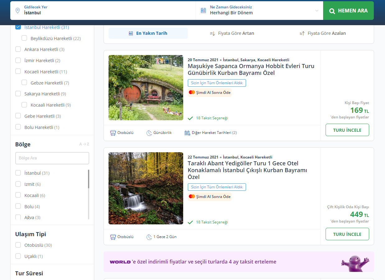Click the moon icon next to 1 Gece 2 Gün
Image resolution: width=385 pixels, height=280 pixels.
point(149,237)
